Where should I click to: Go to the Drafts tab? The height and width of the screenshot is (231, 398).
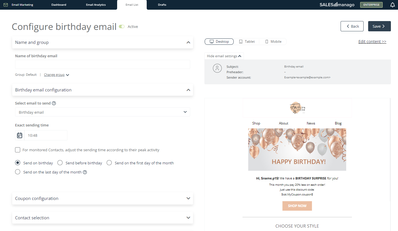(162, 5)
